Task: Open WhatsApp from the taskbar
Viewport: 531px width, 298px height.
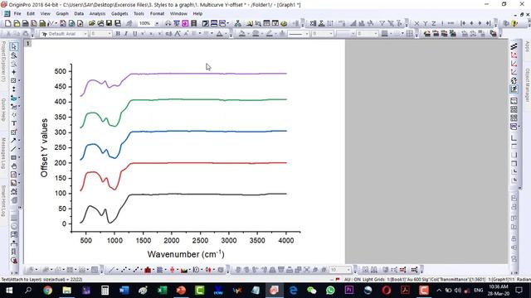Action: pyautogui.click(x=330, y=291)
